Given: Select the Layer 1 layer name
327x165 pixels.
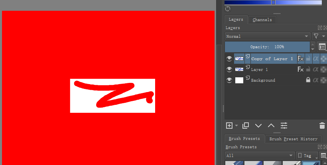Looking at the screenshot, I should (259, 70).
